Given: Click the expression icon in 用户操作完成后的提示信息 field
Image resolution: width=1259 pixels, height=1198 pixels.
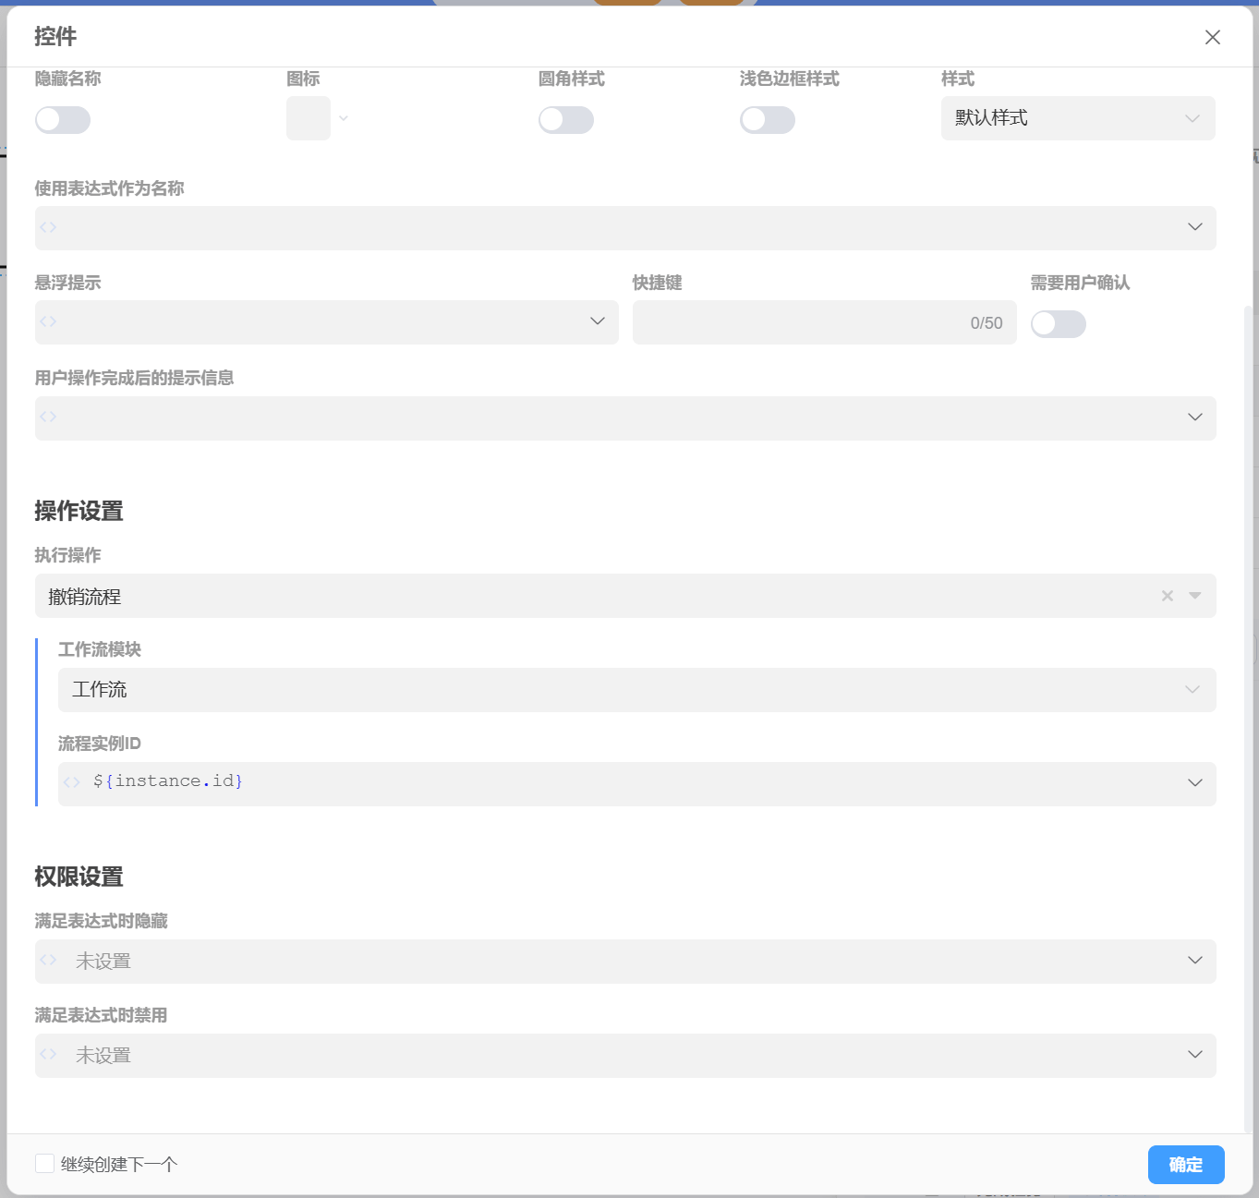Looking at the screenshot, I should [49, 417].
